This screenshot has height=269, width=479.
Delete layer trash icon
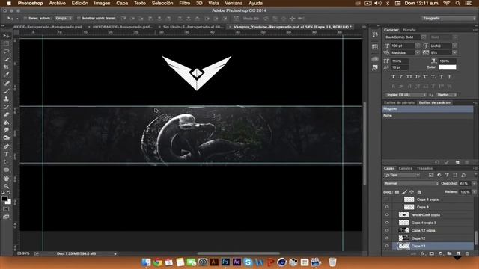[x=467, y=253]
